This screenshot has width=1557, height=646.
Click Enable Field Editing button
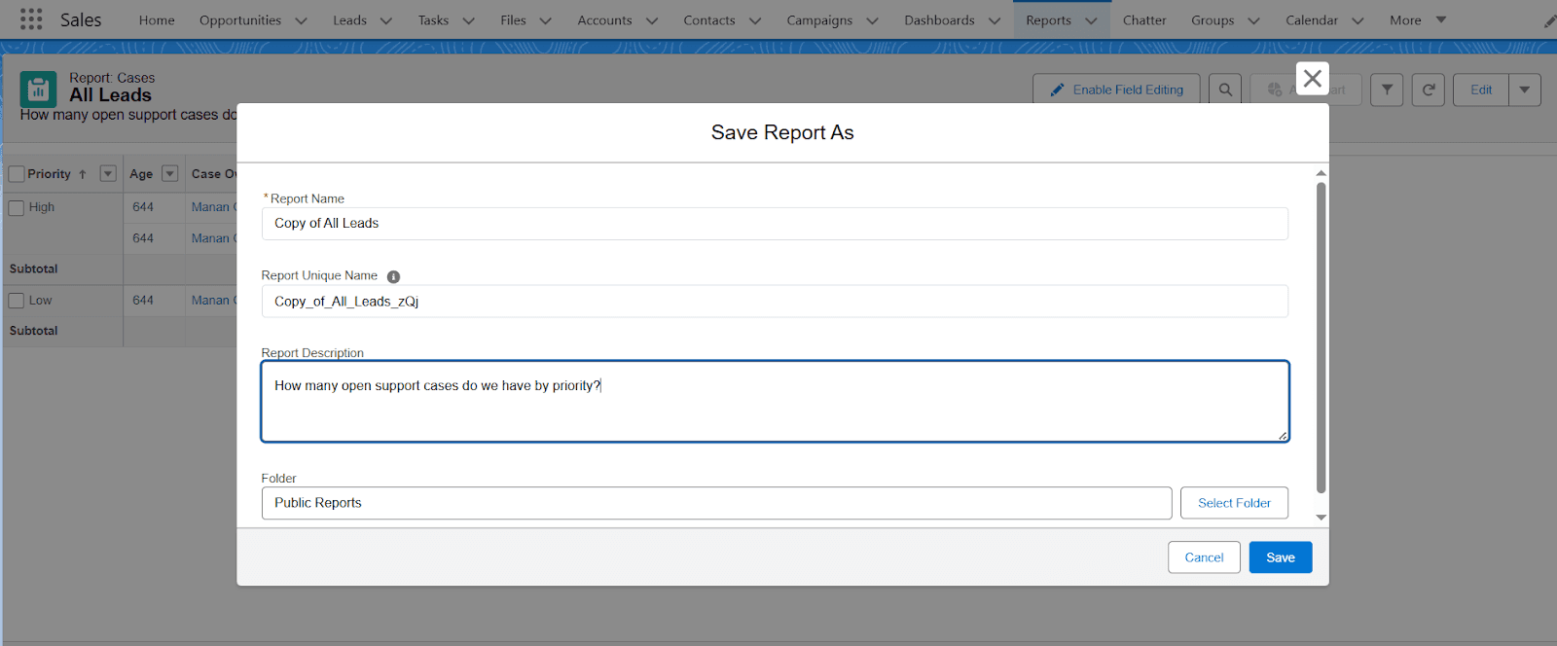[1116, 90]
